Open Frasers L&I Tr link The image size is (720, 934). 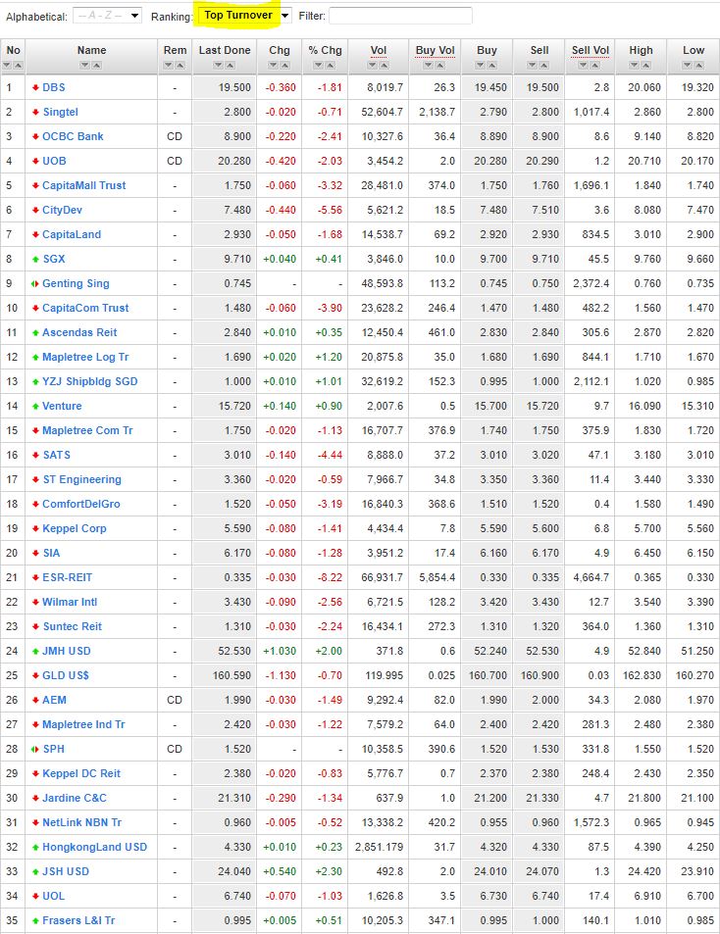coord(78,920)
